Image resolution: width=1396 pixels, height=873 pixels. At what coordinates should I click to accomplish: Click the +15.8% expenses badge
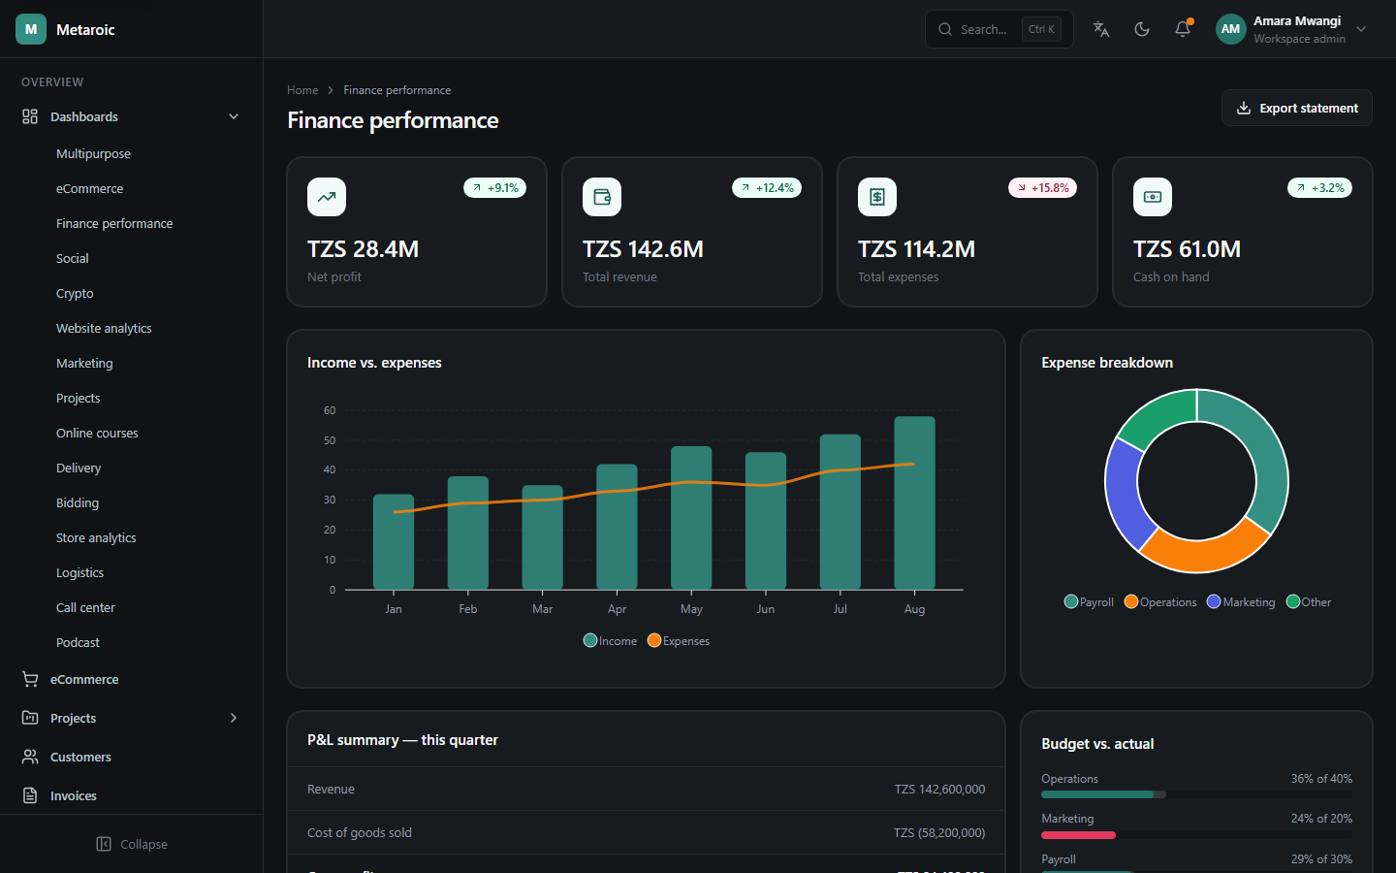coord(1042,187)
